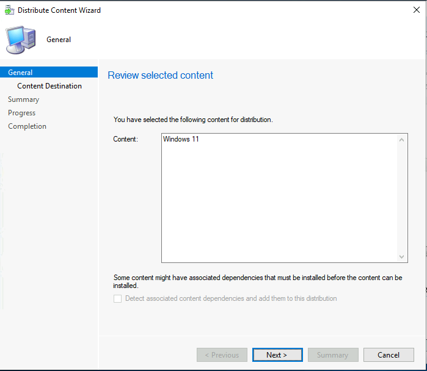Click the Content: field label
The width and height of the screenshot is (427, 371).
126,139
